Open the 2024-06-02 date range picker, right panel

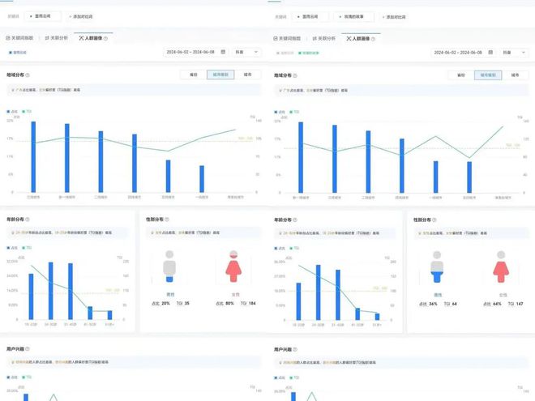click(x=463, y=53)
